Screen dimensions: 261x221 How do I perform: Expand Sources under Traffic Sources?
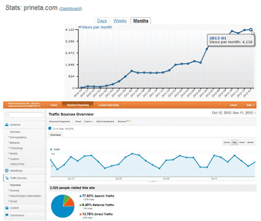(x=15, y=191)
